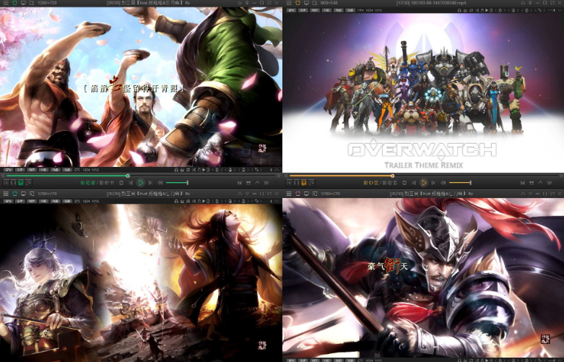Skip to next track in top-left player
Viewport: 564px width, 362px height.
point(150,183)
